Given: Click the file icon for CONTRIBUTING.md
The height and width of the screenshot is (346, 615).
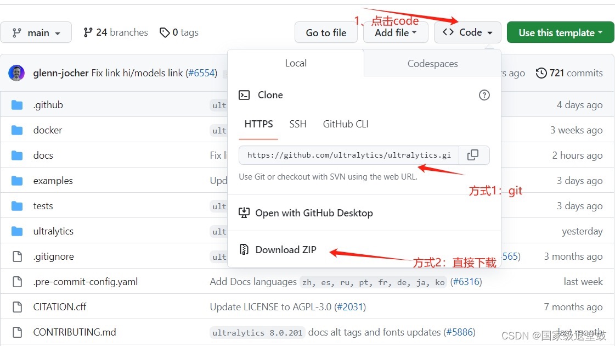Looking at the screenshot, I should click(17, 332).
